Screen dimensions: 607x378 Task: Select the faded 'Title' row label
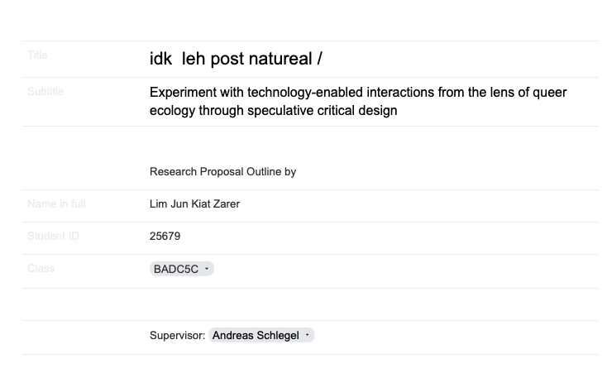tap(37, 55)
